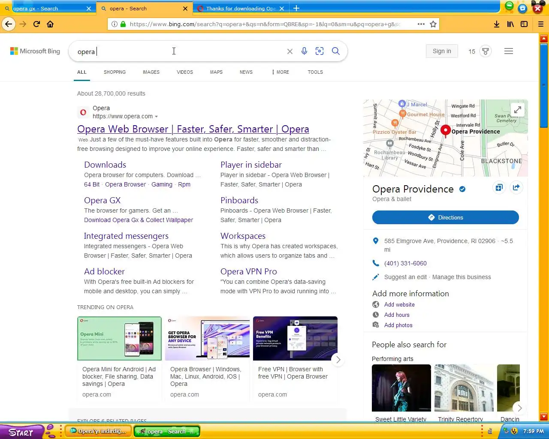Click 'Download Opera Gx & Collect Wallpaper' link
Image resolution: width=549 pixels, height=439 pixels.
[x=139, y=220]
